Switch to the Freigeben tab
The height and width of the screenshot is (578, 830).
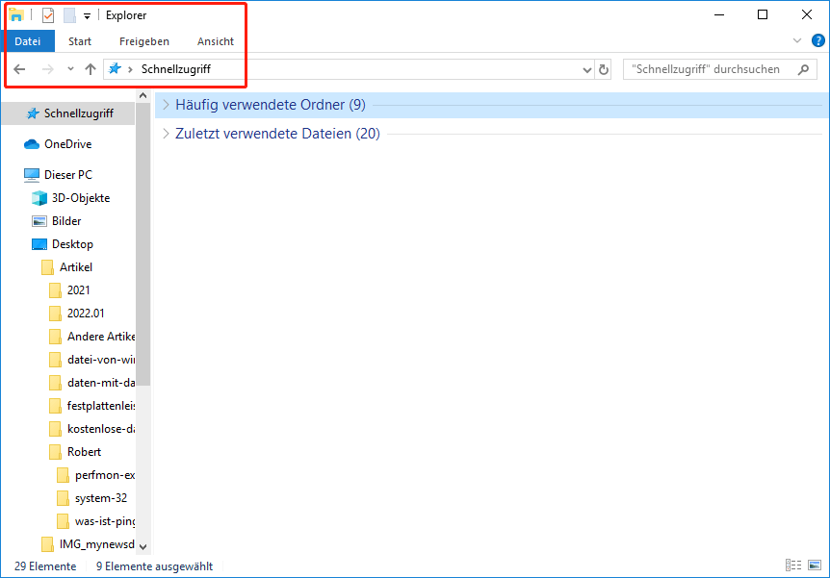click(143, 41)
